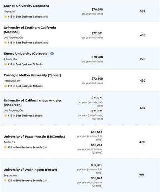Open Carnegie Mellon University (Tepper) link
This screenshot has width=160, height=192.
coord(32,75)
